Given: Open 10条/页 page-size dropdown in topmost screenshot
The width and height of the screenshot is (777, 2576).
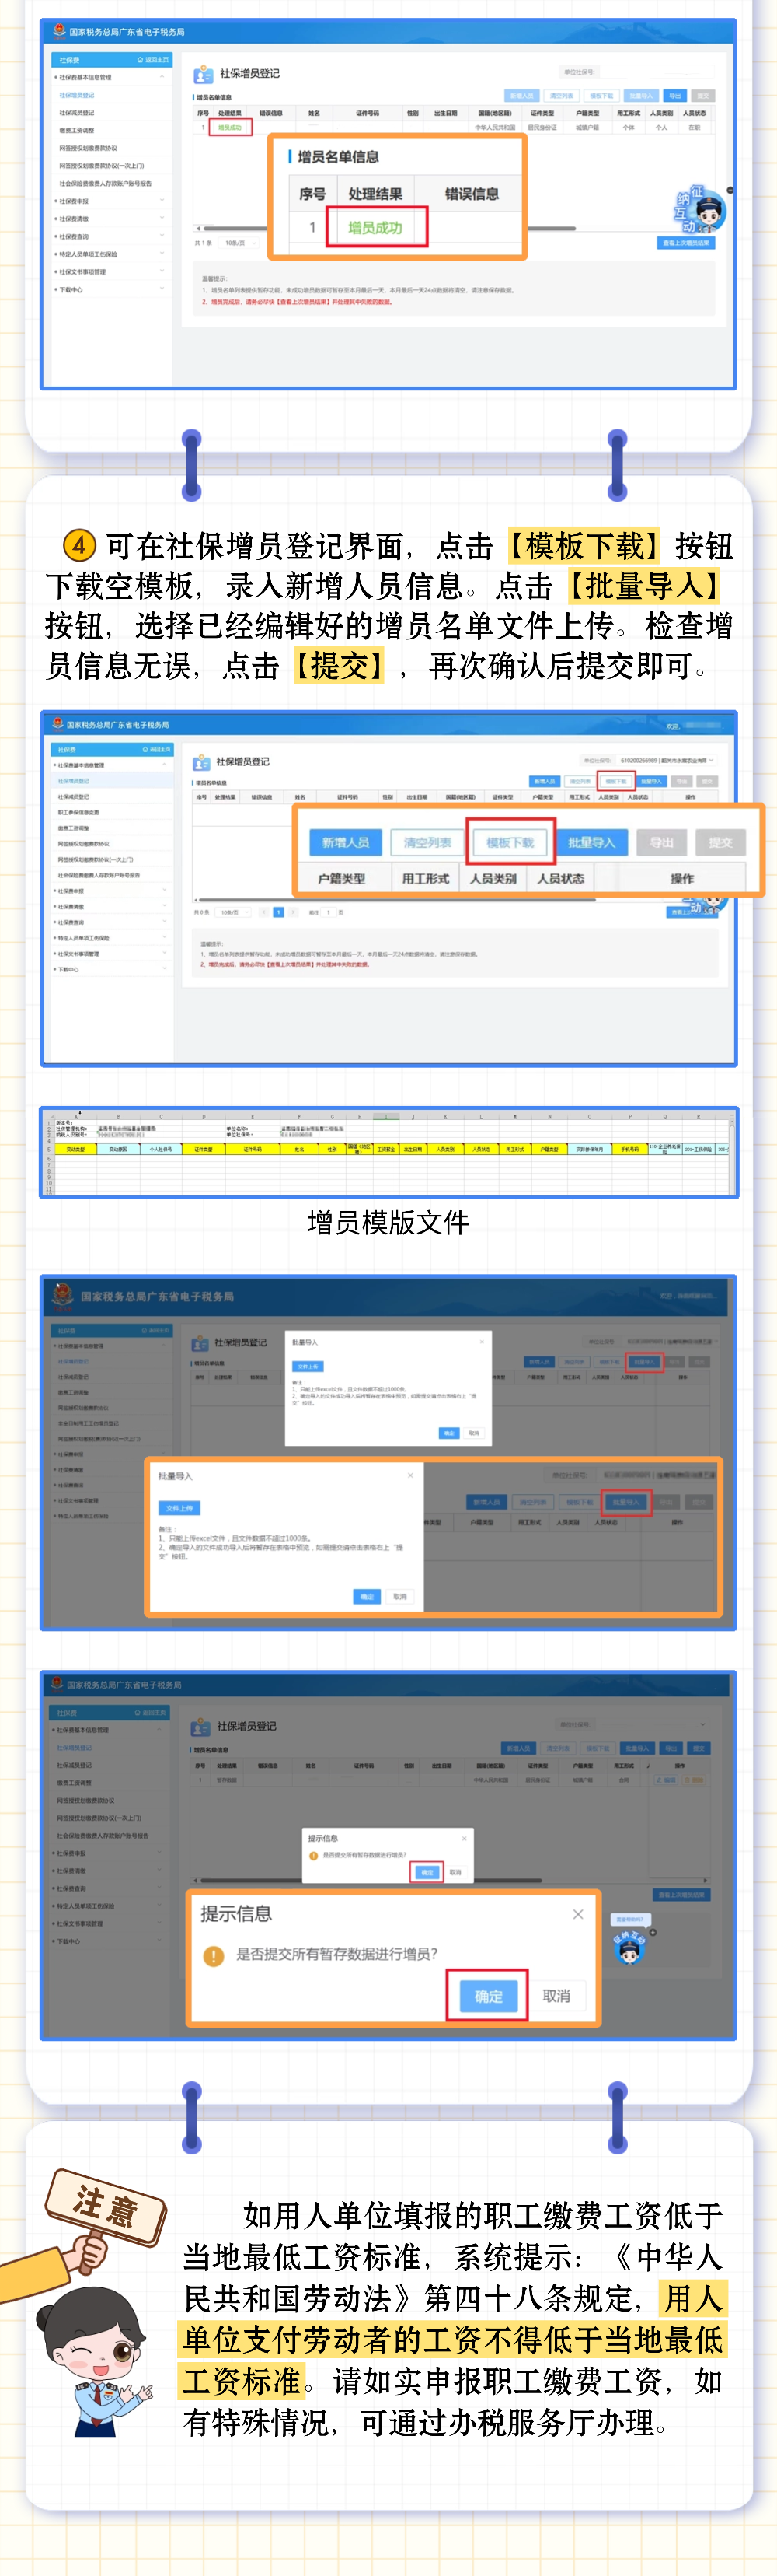Looking at the screenshot, I should click(239, 243).
